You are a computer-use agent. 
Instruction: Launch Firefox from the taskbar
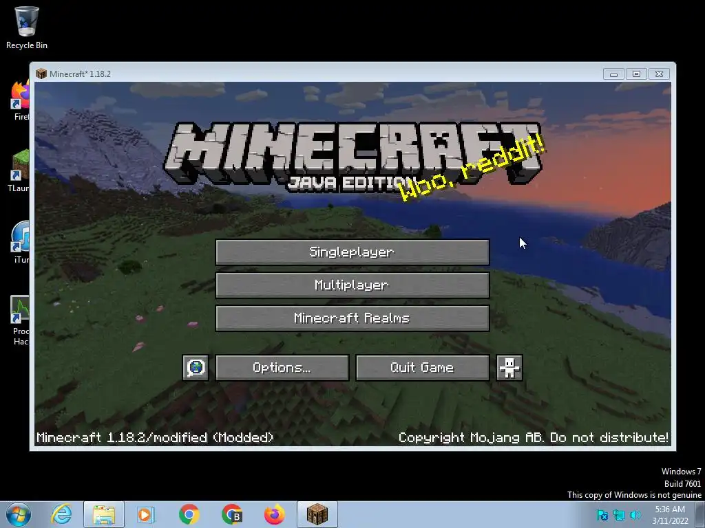pyautogui.click(x=274, y=514)
